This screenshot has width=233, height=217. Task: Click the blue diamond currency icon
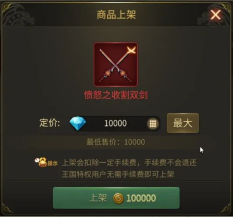[78, 123]
